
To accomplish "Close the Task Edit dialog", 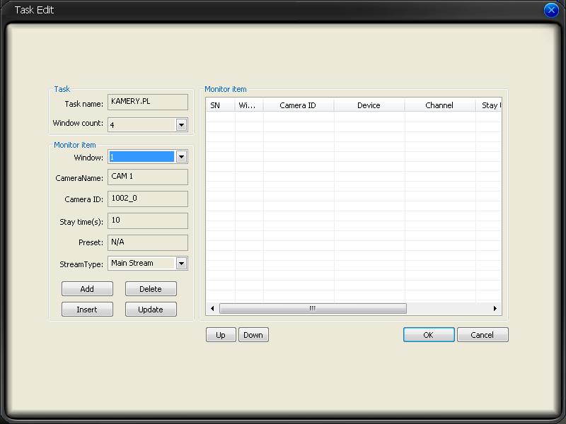I will 551,11.
